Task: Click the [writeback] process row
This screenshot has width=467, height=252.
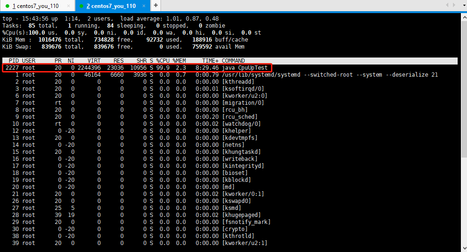Action: click(x=135, y=159)
